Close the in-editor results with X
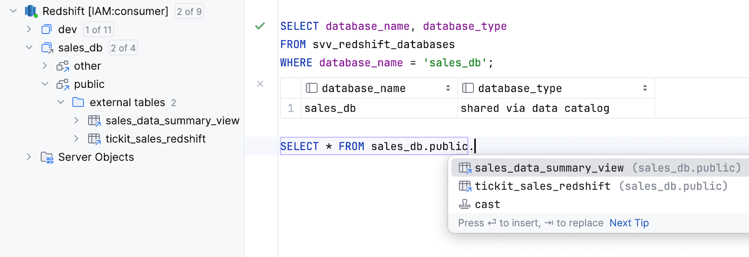The width and height of the screenshot is (749, 257). click(x=260, y=84)
